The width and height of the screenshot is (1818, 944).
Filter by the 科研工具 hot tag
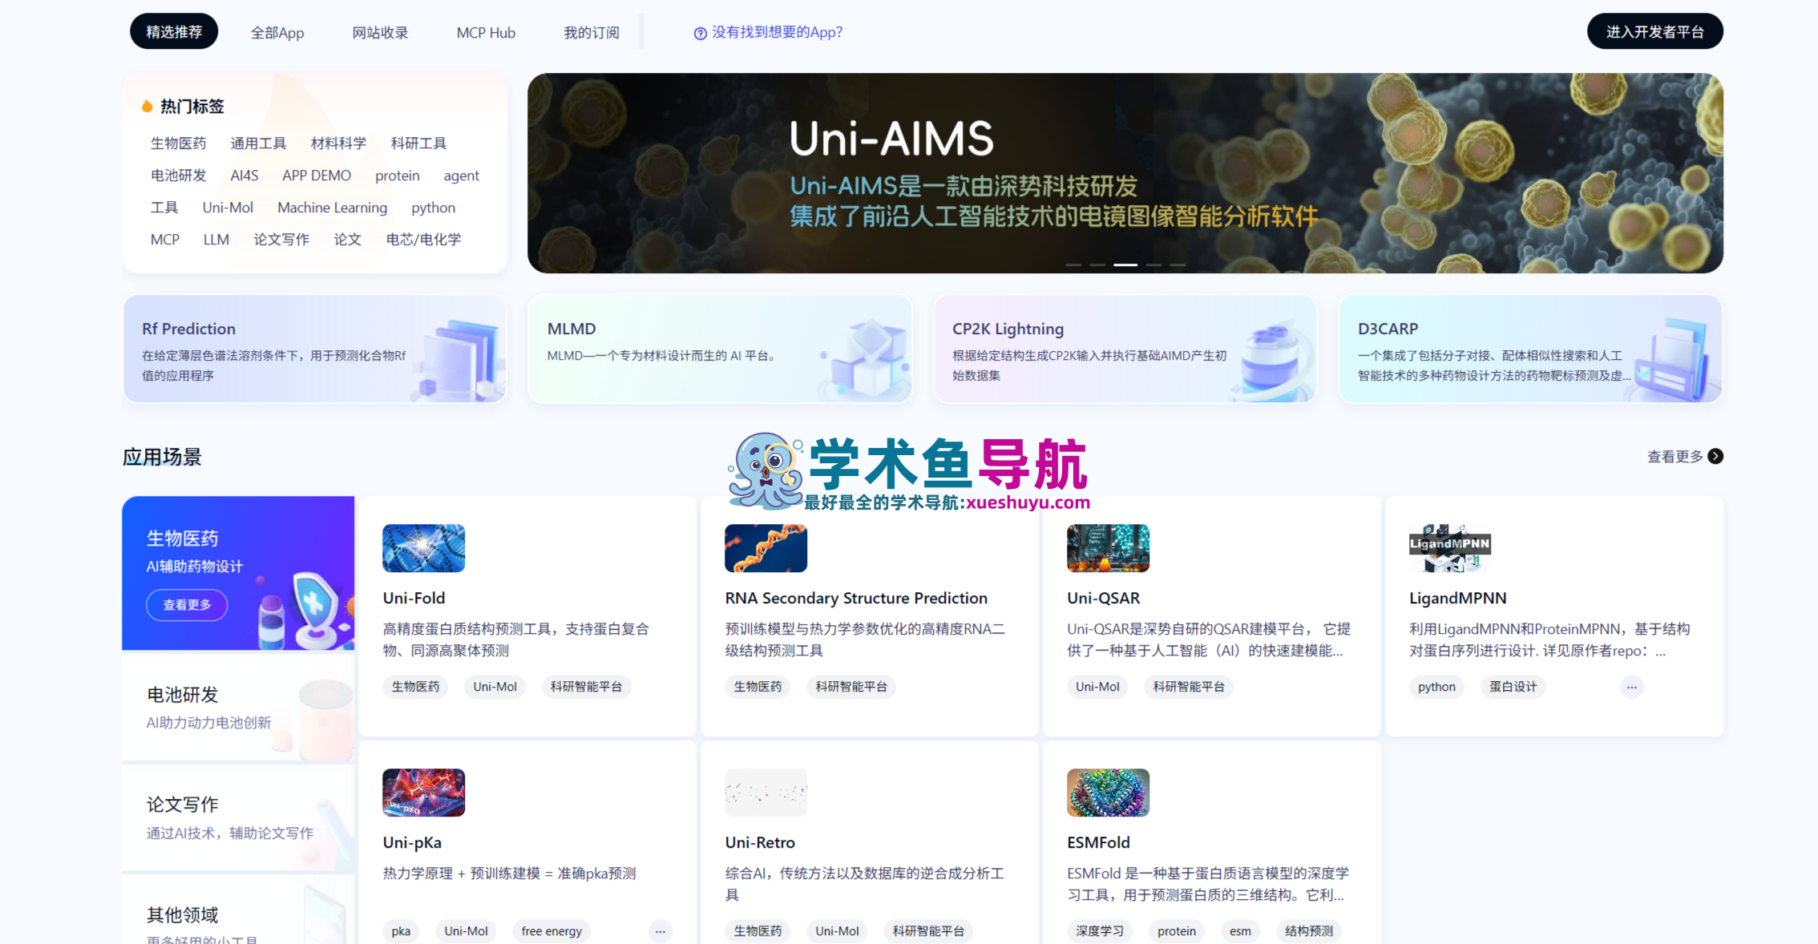[418, 143]
